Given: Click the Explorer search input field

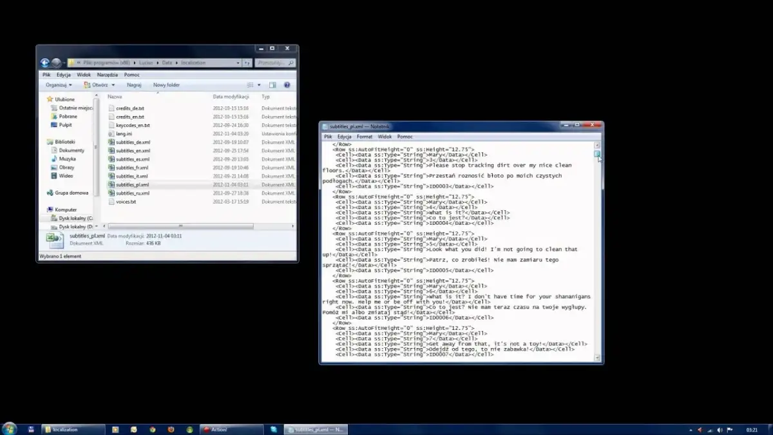Looking at the screenshot, I should tap(272, 63).
